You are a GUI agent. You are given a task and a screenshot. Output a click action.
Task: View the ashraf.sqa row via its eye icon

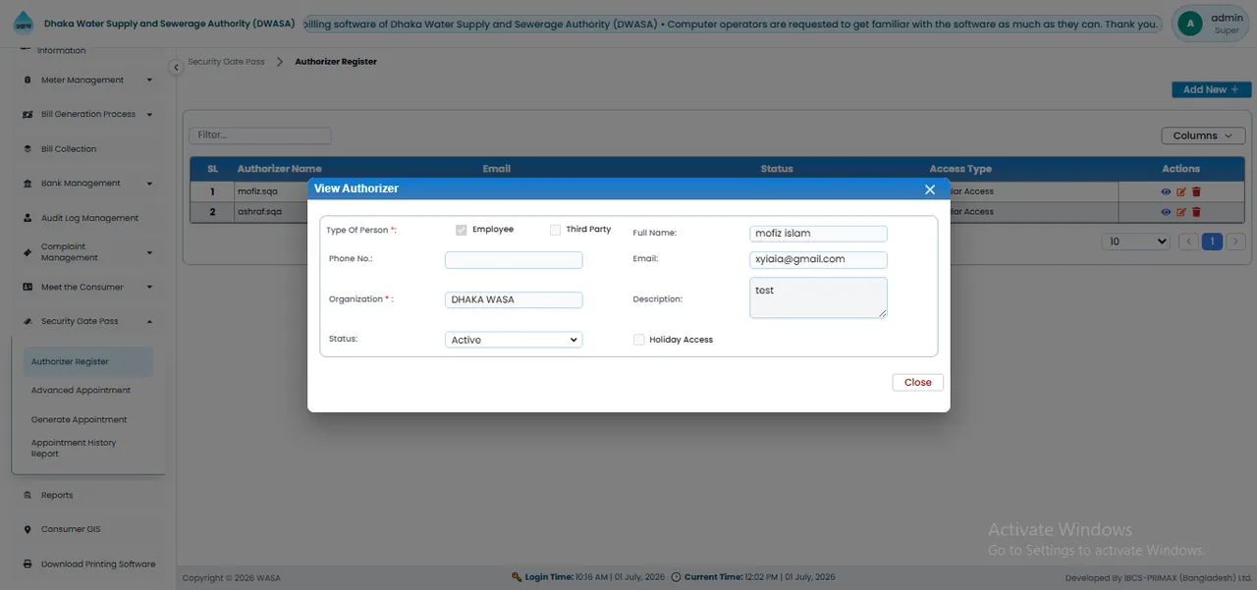pos(1167,212)
